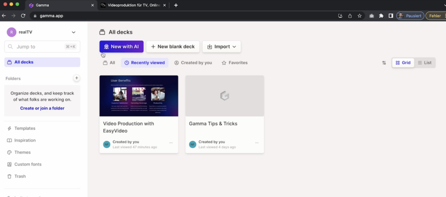Open more options for Video Production deck
Viewport: 446px width, 197px height.
click(x=171, y=143)
